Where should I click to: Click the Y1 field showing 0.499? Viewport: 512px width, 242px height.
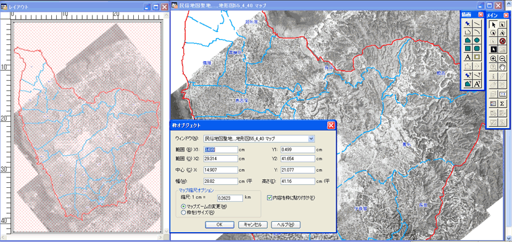pos(297,150)
